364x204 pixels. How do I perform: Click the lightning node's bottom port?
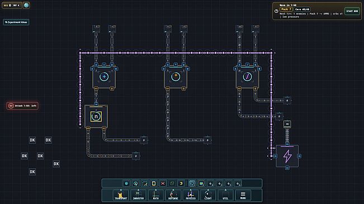(x=287, y=168)
